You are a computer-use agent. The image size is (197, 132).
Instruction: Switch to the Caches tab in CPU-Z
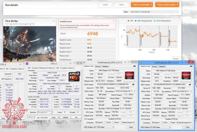35,68
